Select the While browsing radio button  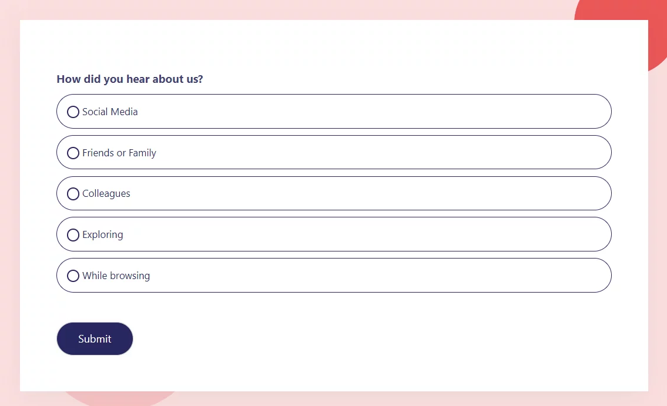pos(73,276)
